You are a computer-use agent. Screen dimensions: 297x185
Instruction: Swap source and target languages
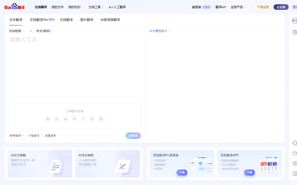click(x=31, y=31)
